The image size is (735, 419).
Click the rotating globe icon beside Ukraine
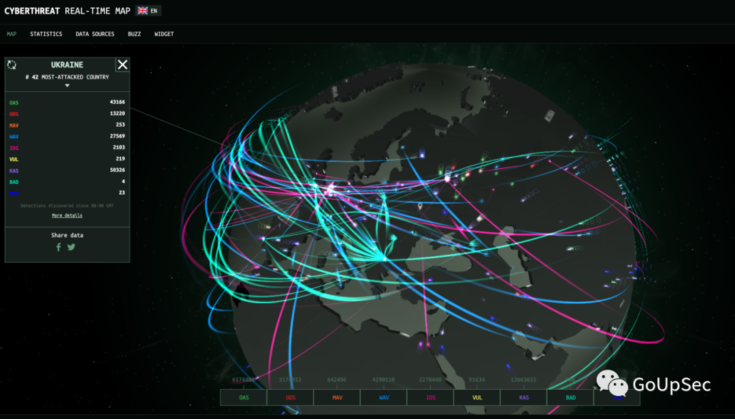12,65
